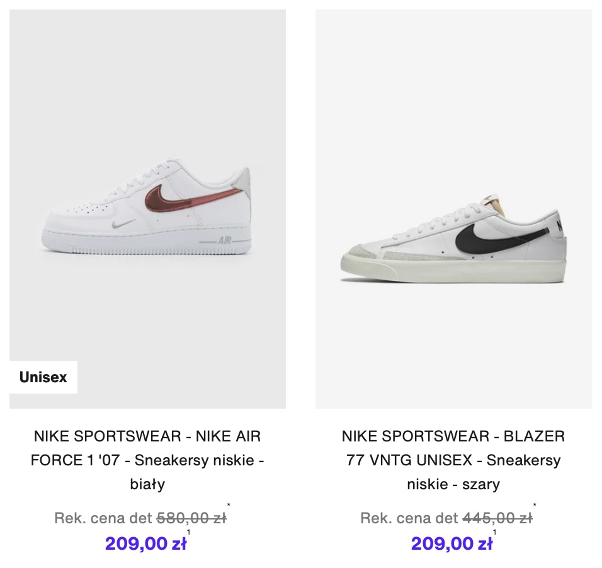Click the asterisk footnote after 580,00 zł

click(x=229, y=505)
